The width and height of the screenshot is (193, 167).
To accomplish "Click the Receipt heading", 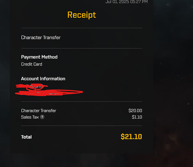I will tap(81, 15).
